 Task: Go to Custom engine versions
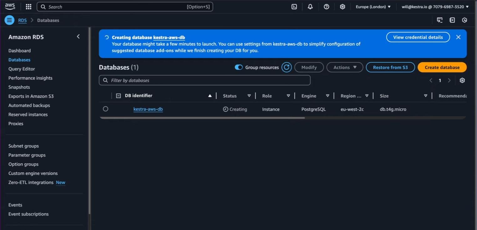33,173
